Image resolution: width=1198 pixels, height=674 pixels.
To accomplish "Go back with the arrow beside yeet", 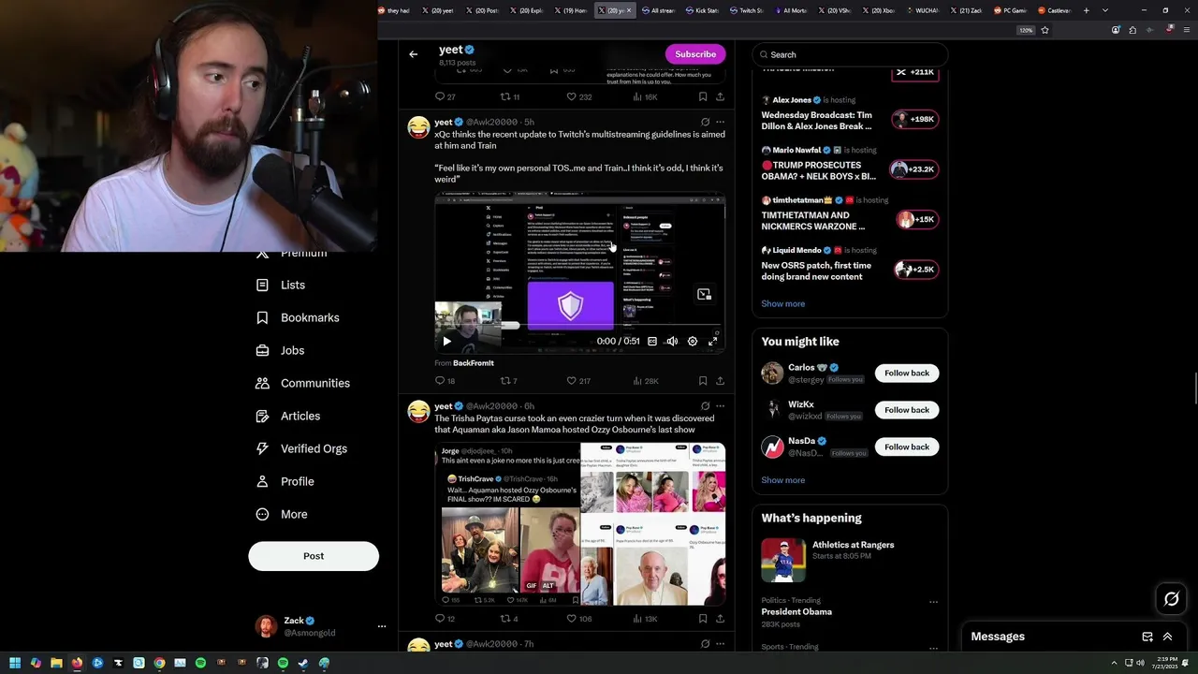I will 413,54.
